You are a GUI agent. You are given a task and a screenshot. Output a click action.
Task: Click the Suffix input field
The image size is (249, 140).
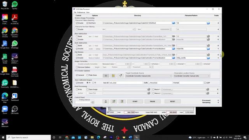(160, 83)
